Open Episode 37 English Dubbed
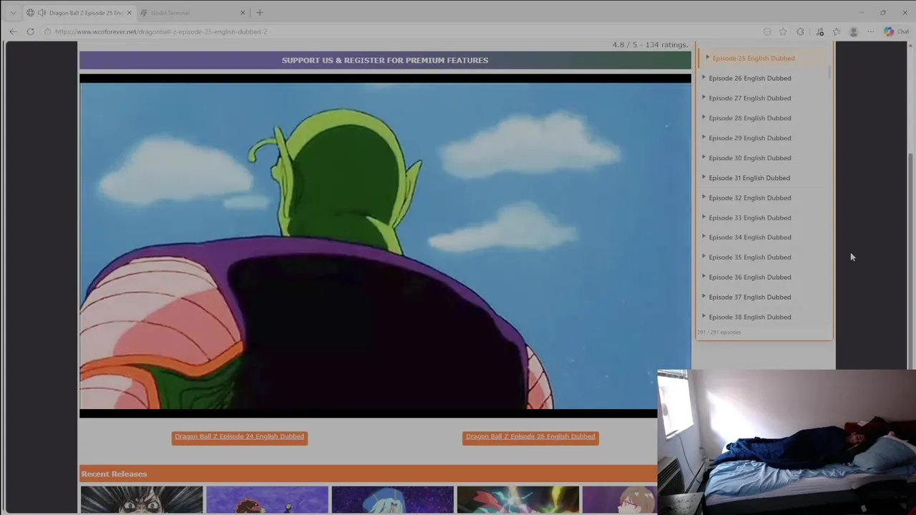916x515 pixels. click(x=750, y=297)
